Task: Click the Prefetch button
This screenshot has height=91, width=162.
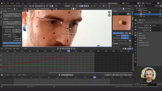Action: pyautogui.click(x=7, y=16)
